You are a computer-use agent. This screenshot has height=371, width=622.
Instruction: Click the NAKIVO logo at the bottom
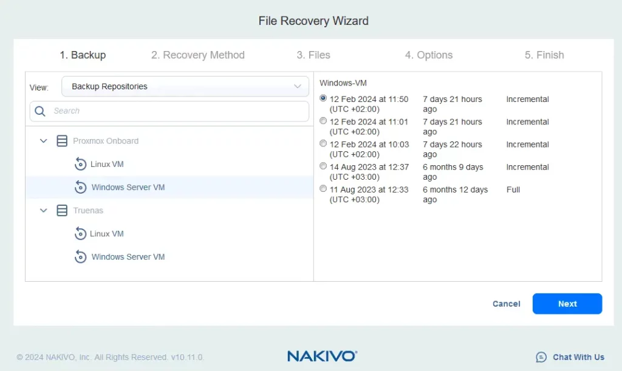point(322,357)
